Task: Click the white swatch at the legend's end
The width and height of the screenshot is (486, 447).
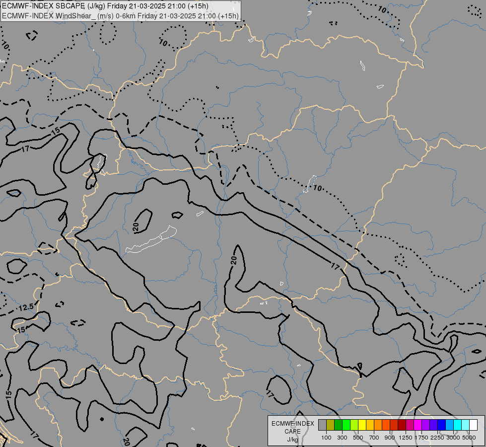Action: click(x=474, y=425)
